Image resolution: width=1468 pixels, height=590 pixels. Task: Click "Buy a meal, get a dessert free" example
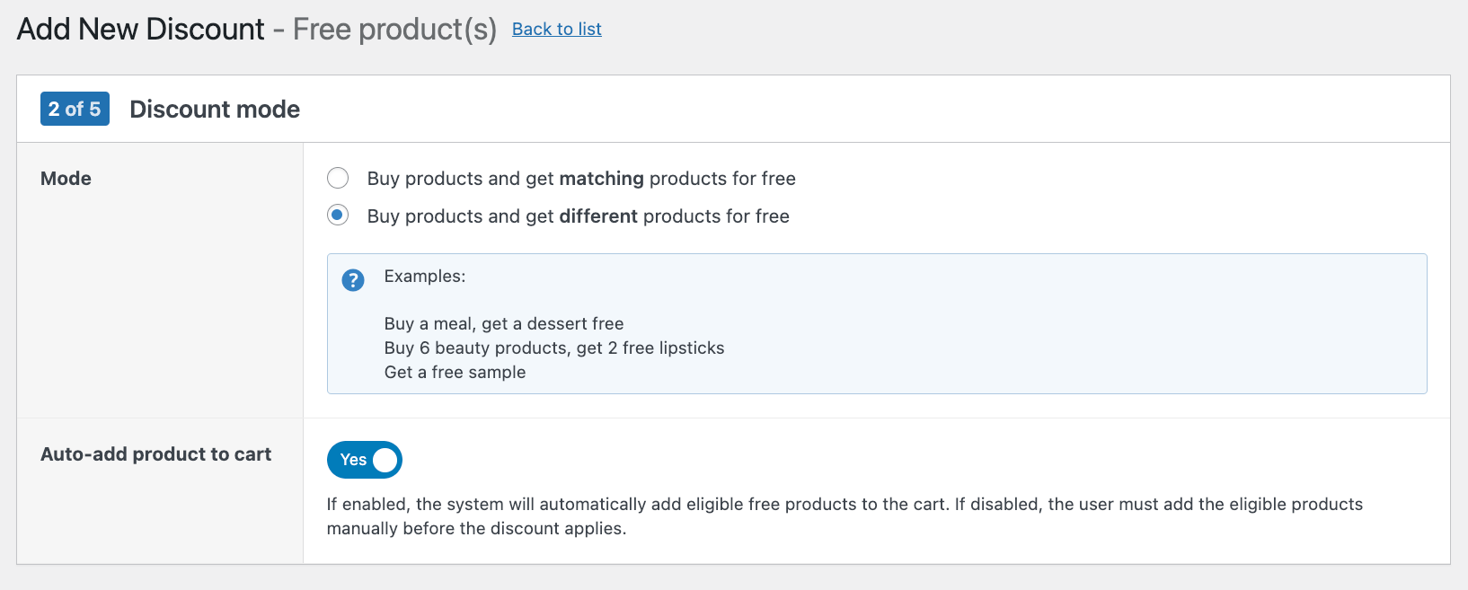[x=504, y=323]
